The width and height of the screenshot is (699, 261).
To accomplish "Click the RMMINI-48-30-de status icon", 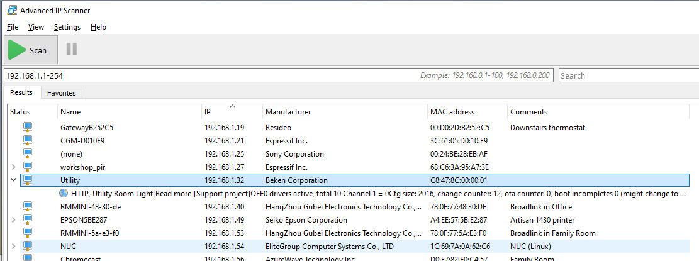I will coord(28,207).
